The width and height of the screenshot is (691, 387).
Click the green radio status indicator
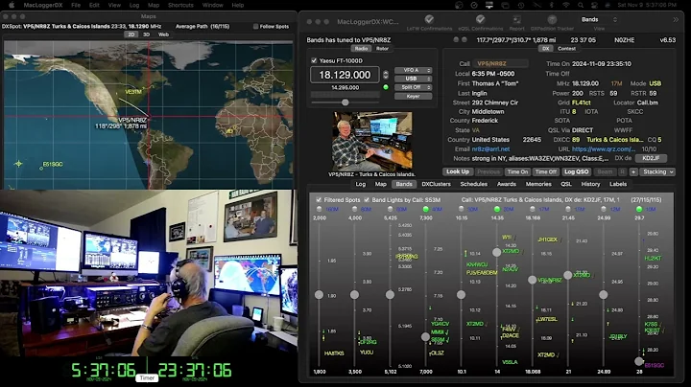tap(386, 87)
